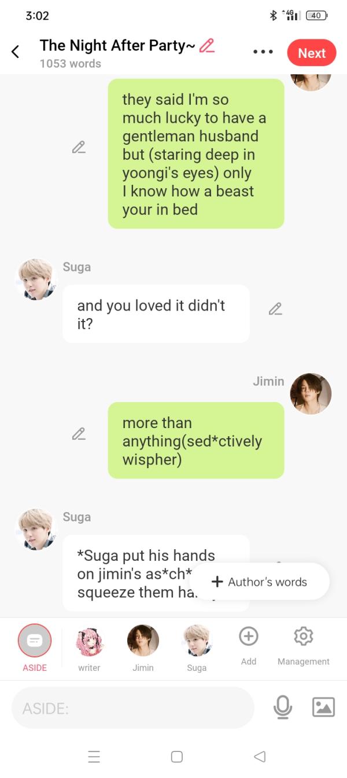The width and height of the screenshot is (347, 778).
Task: Choose the writer character
Action: (x=89, y=648)
